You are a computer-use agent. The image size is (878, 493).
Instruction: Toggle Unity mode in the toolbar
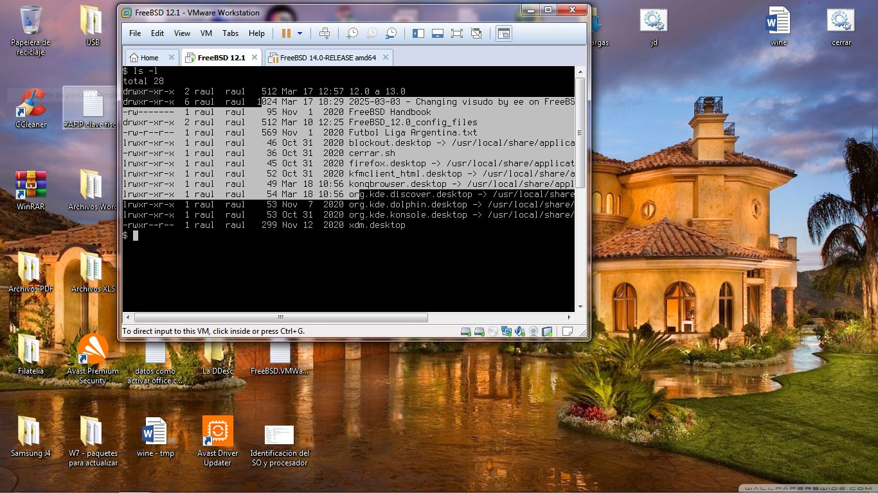click(x=476, y=33)
